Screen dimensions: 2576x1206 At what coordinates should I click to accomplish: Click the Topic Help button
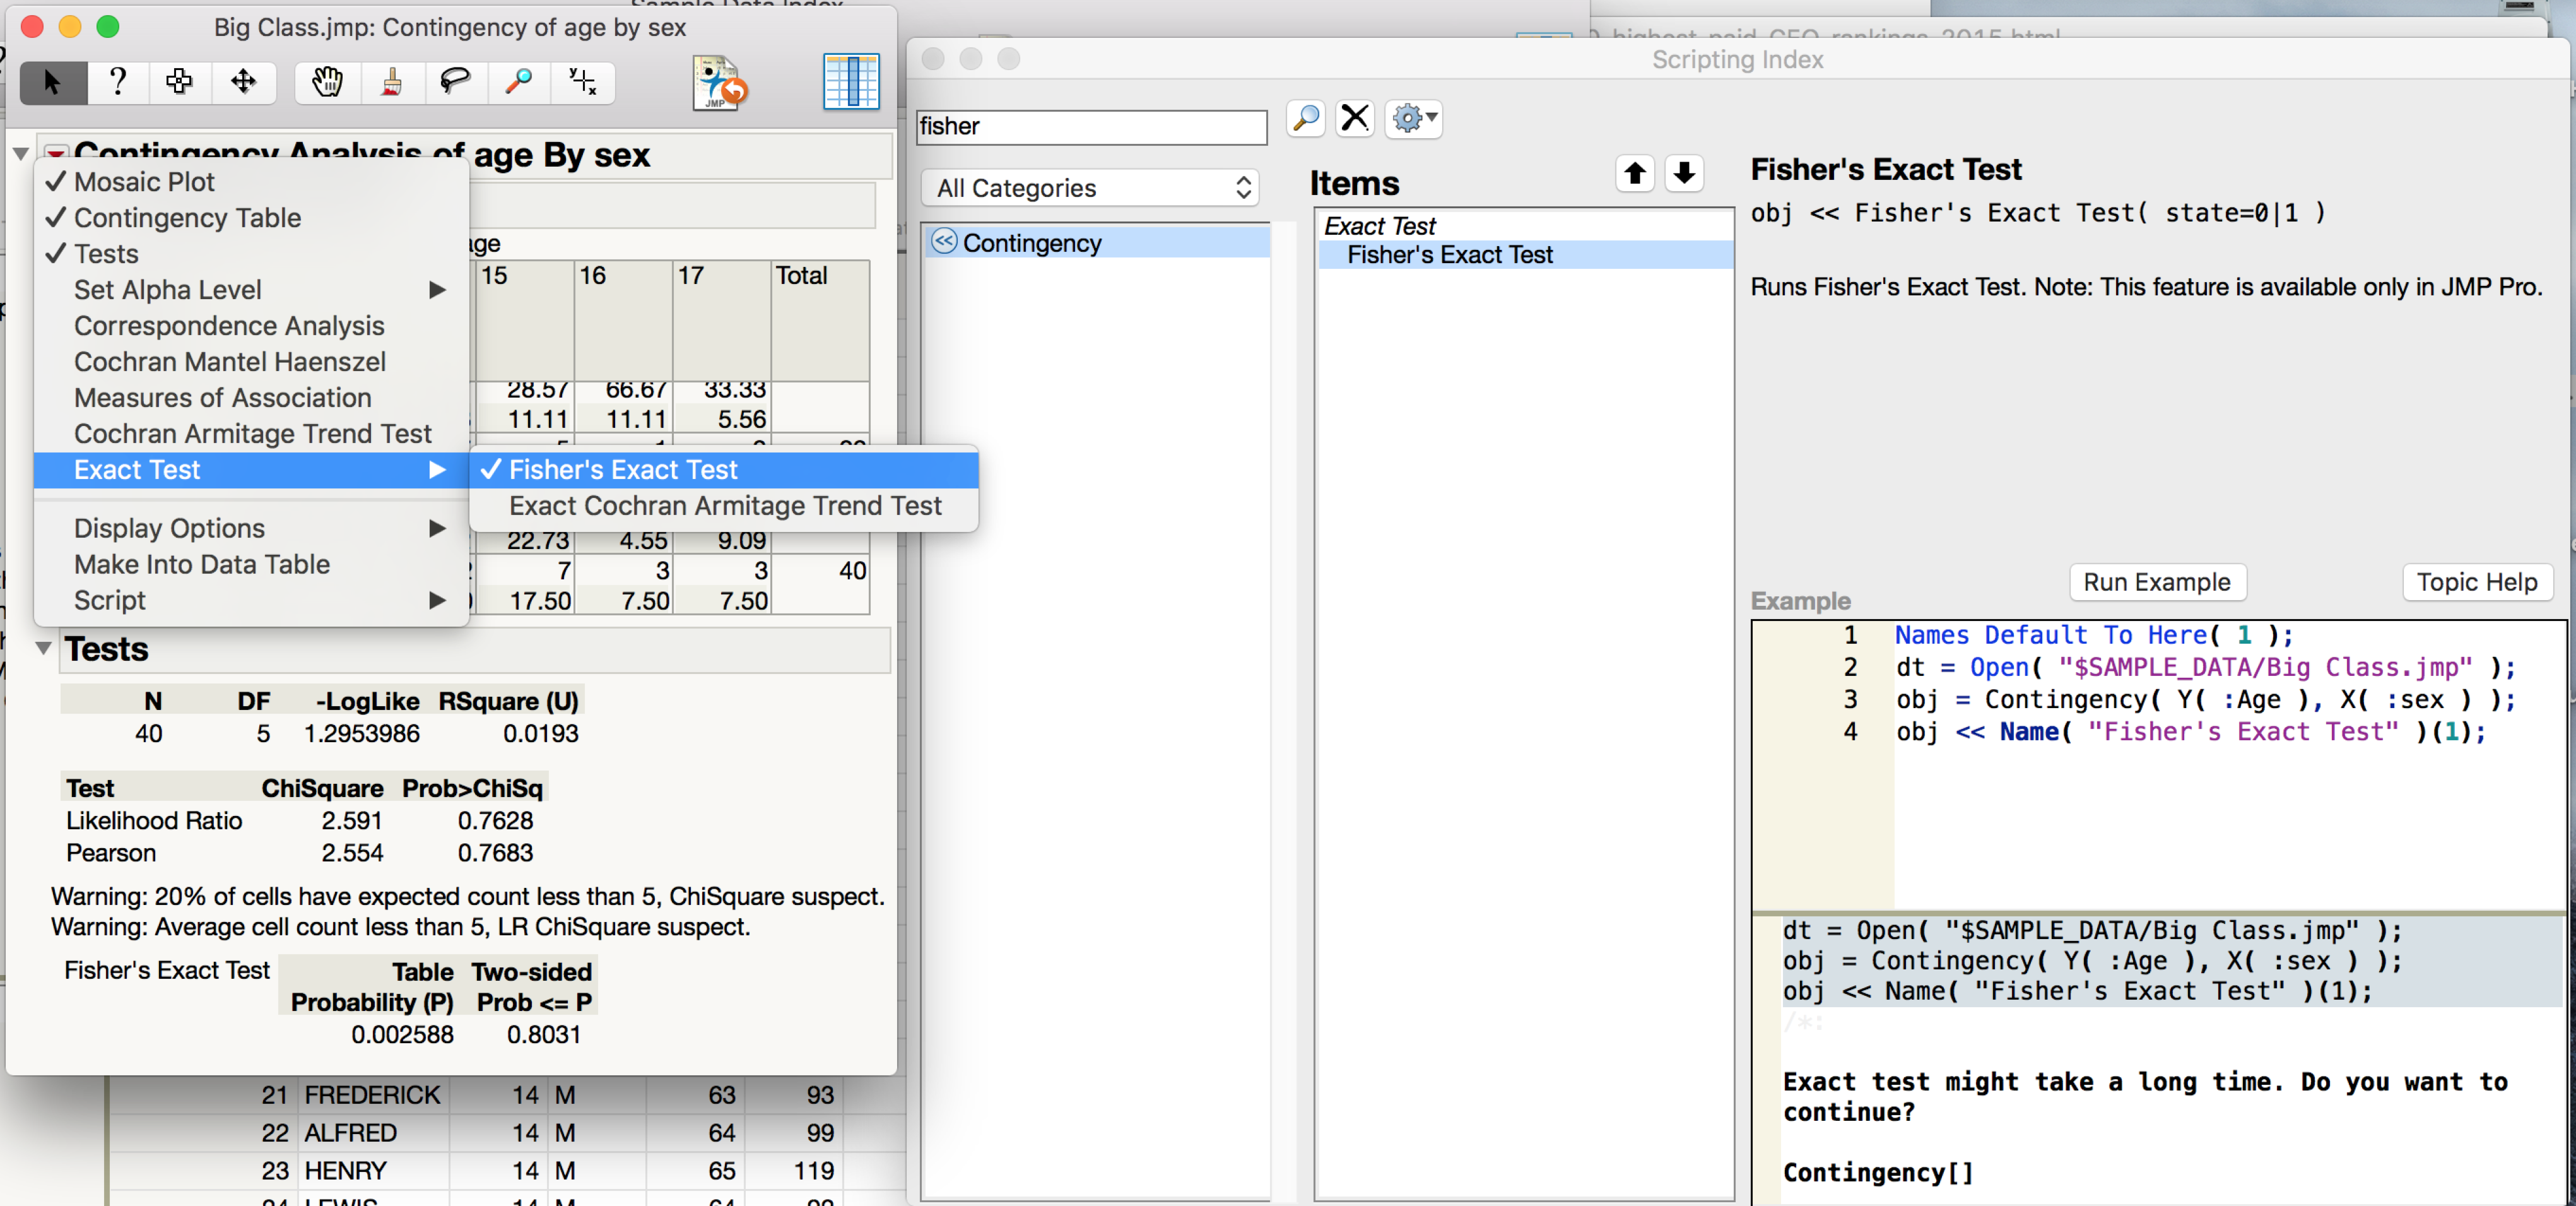pos(2476,582)
